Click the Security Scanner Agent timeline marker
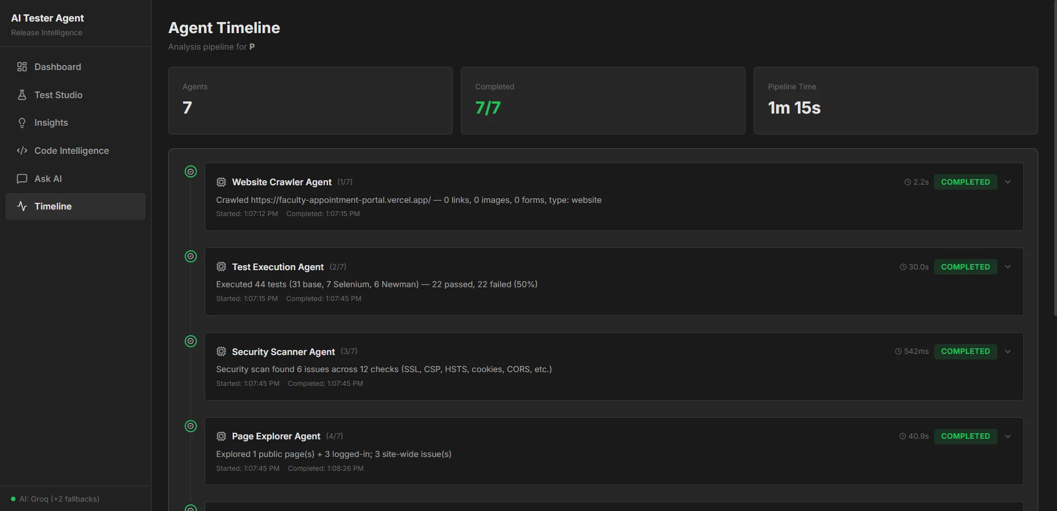The height and width of the screenshot is (511, 1057). 191,341
